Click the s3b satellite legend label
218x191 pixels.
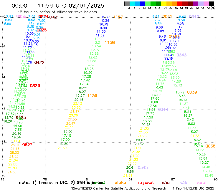183,182
